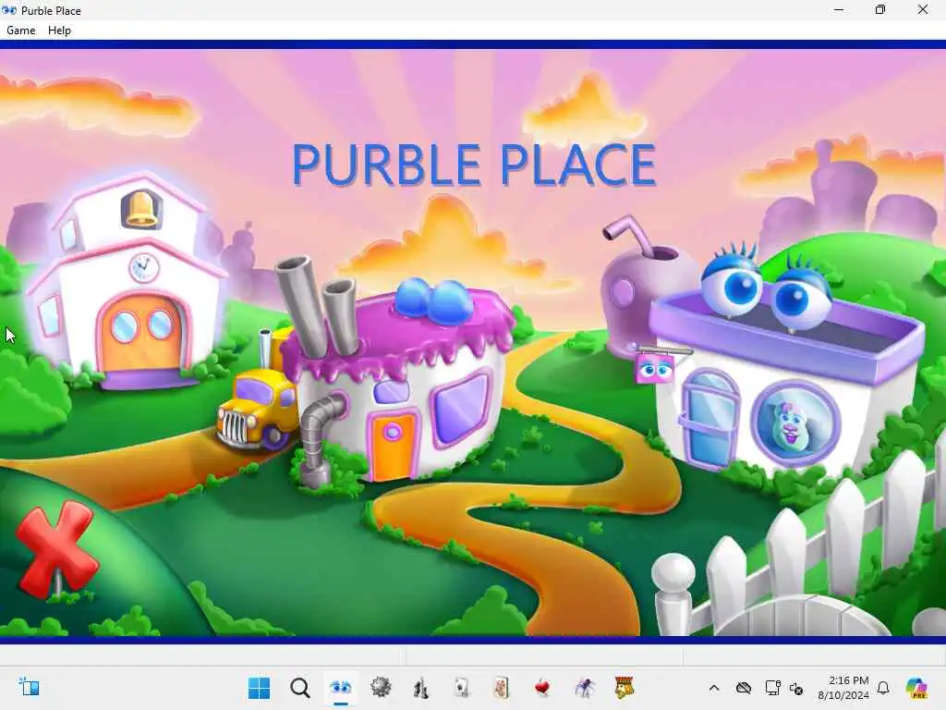Open the Game menu

pyautogui.click(x=20, y=31)
